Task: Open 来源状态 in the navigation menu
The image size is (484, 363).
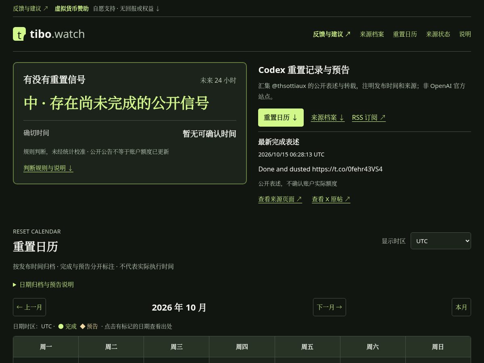Action: click(x=438, y=34)
